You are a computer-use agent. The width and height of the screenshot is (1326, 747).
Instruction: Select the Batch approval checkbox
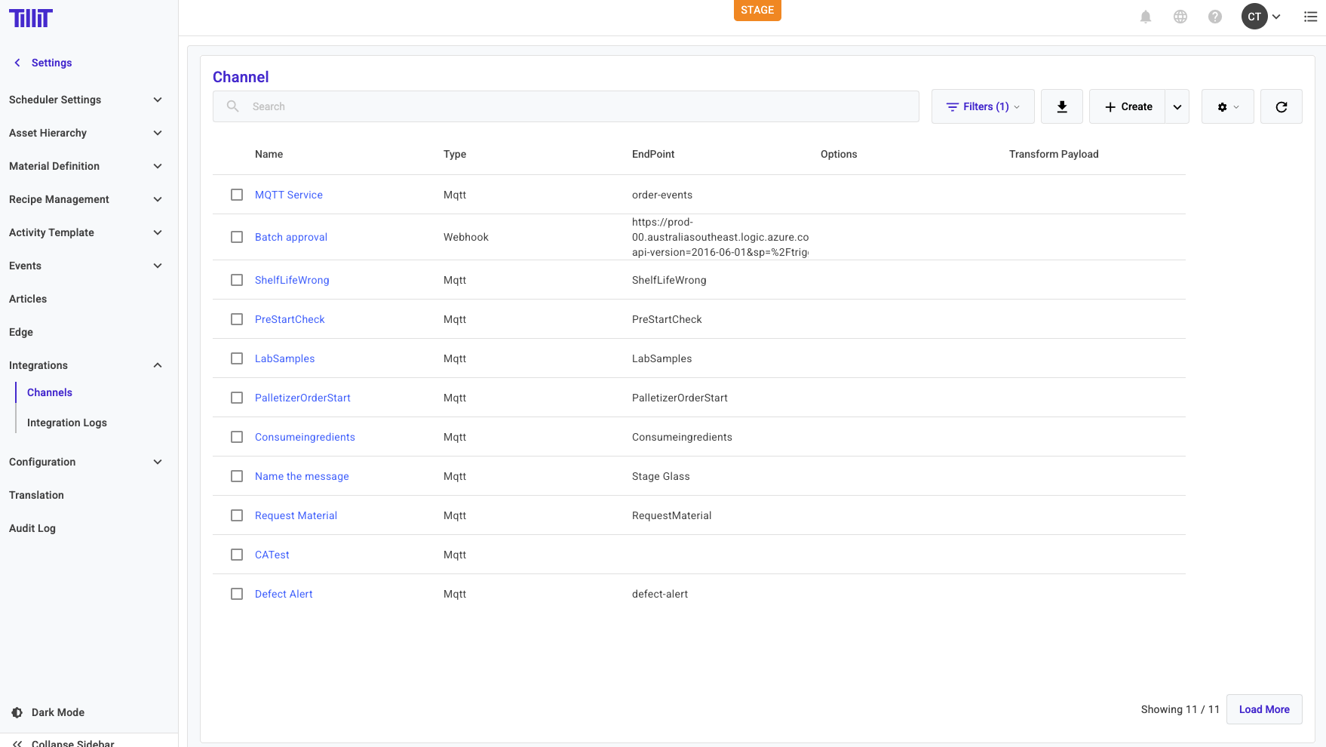click(x=237, y=237)
